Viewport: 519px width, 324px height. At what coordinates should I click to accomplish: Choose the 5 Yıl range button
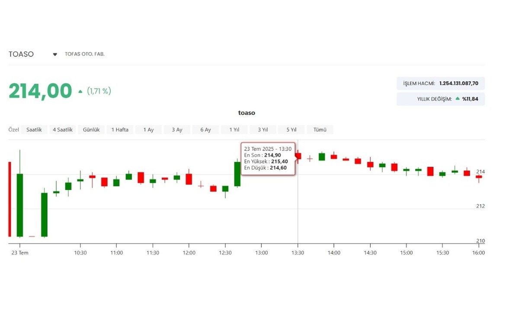click(x=291, y=130)
